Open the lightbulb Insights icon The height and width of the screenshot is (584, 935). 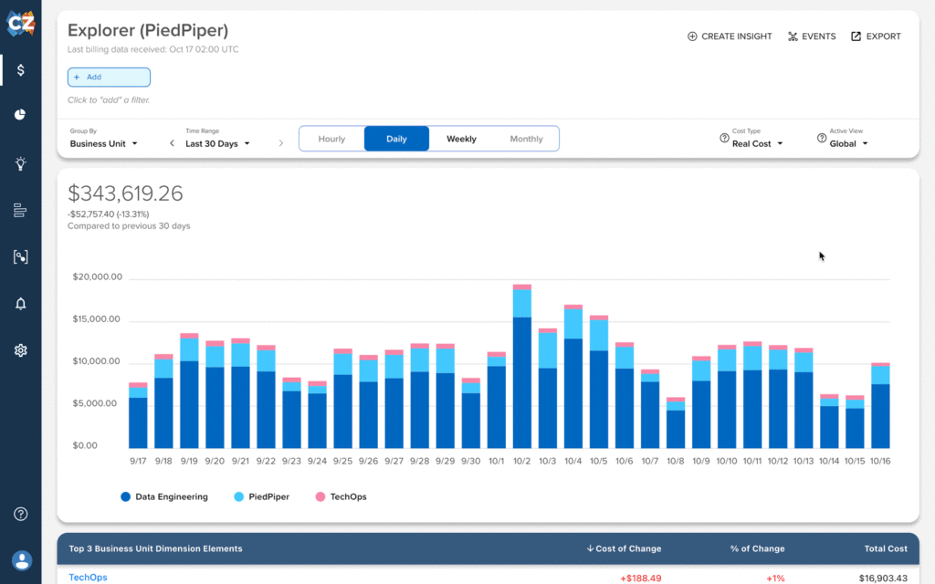tap(21, 164)
